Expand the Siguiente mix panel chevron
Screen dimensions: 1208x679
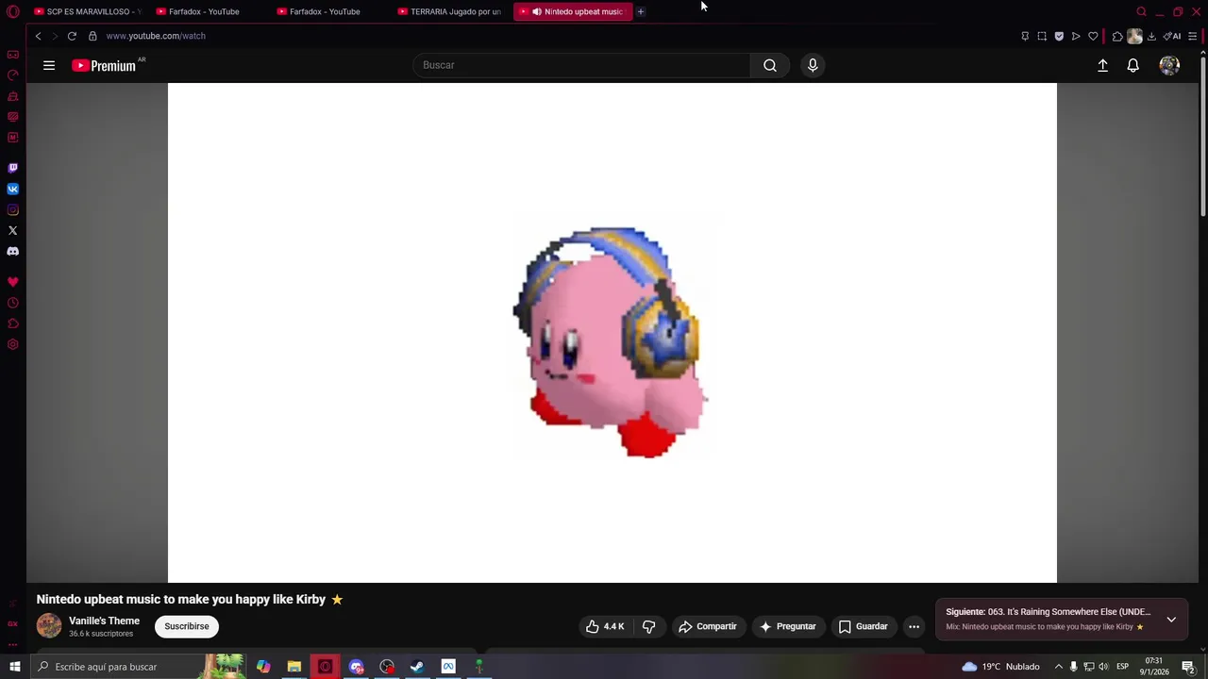[x=1171, y=620]
